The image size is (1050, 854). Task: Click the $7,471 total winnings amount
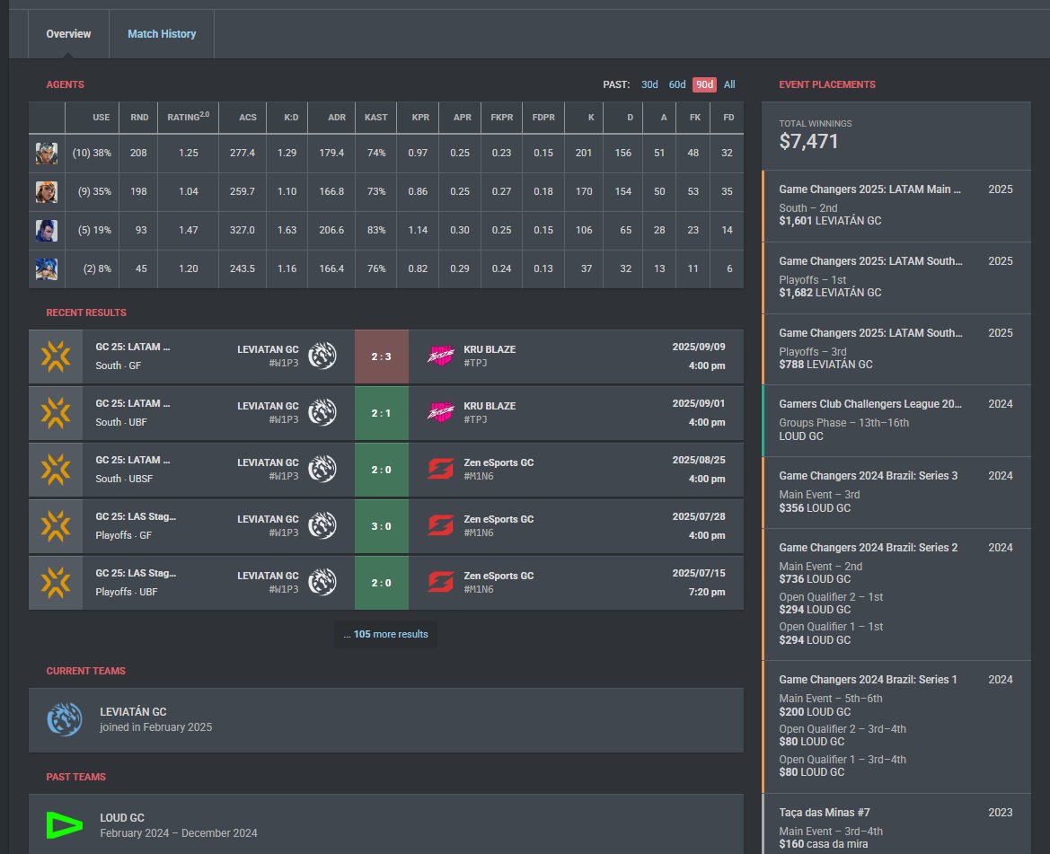pos(808,141)
